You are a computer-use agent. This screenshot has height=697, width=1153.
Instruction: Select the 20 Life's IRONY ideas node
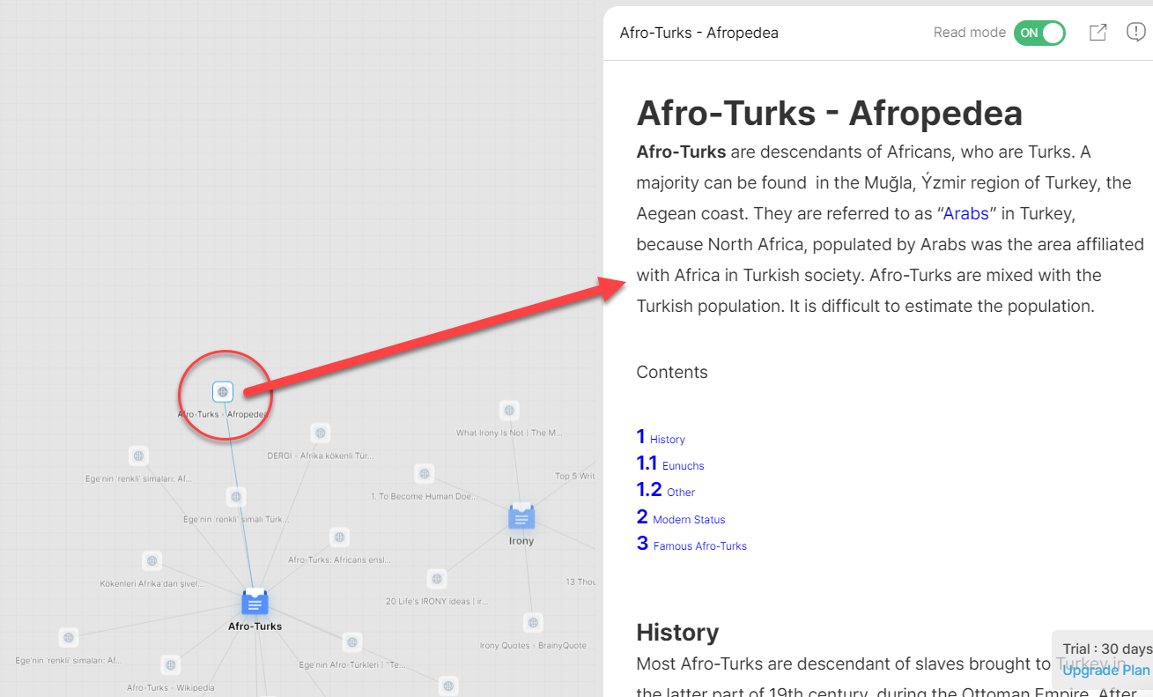point(437,579)
